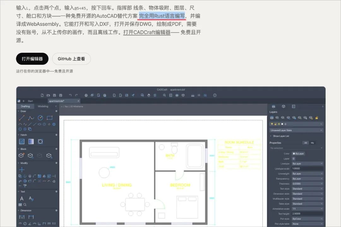Click the 打开编辑器 button
Viewport: 341px width, 227px height.
(x=32, y=59)
